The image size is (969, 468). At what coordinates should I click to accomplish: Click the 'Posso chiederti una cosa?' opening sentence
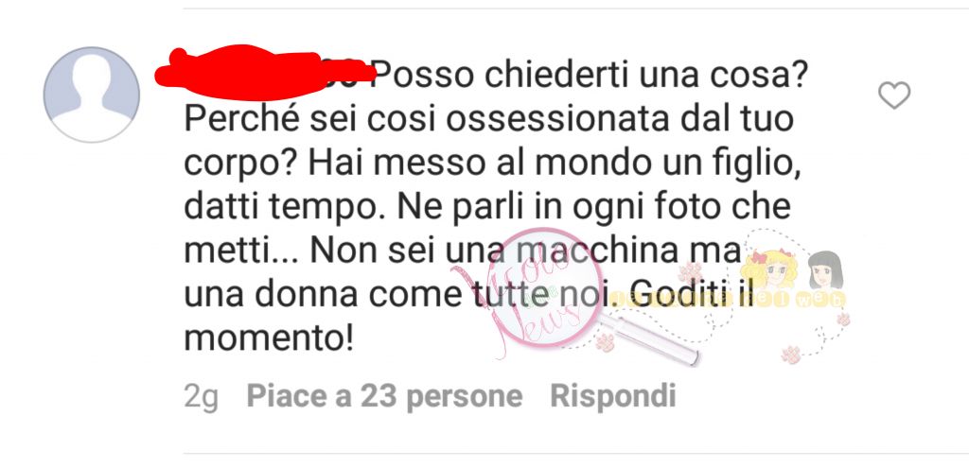[590, 76]
